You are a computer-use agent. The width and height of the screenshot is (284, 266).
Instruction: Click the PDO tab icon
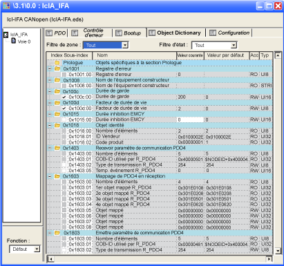[49, 33]
